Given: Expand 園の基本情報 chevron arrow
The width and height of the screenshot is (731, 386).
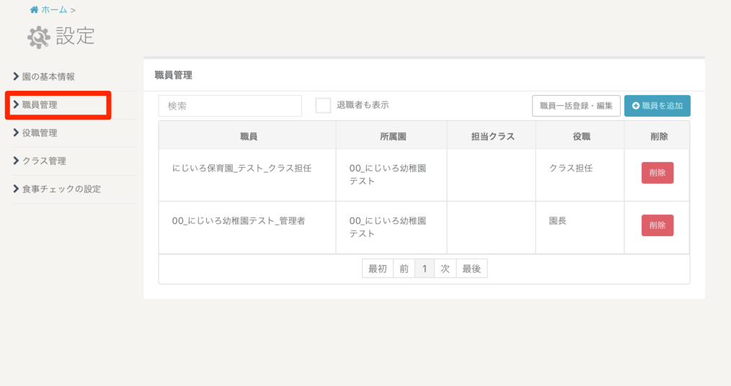Looking at the screenshot, I should point(17,76).
